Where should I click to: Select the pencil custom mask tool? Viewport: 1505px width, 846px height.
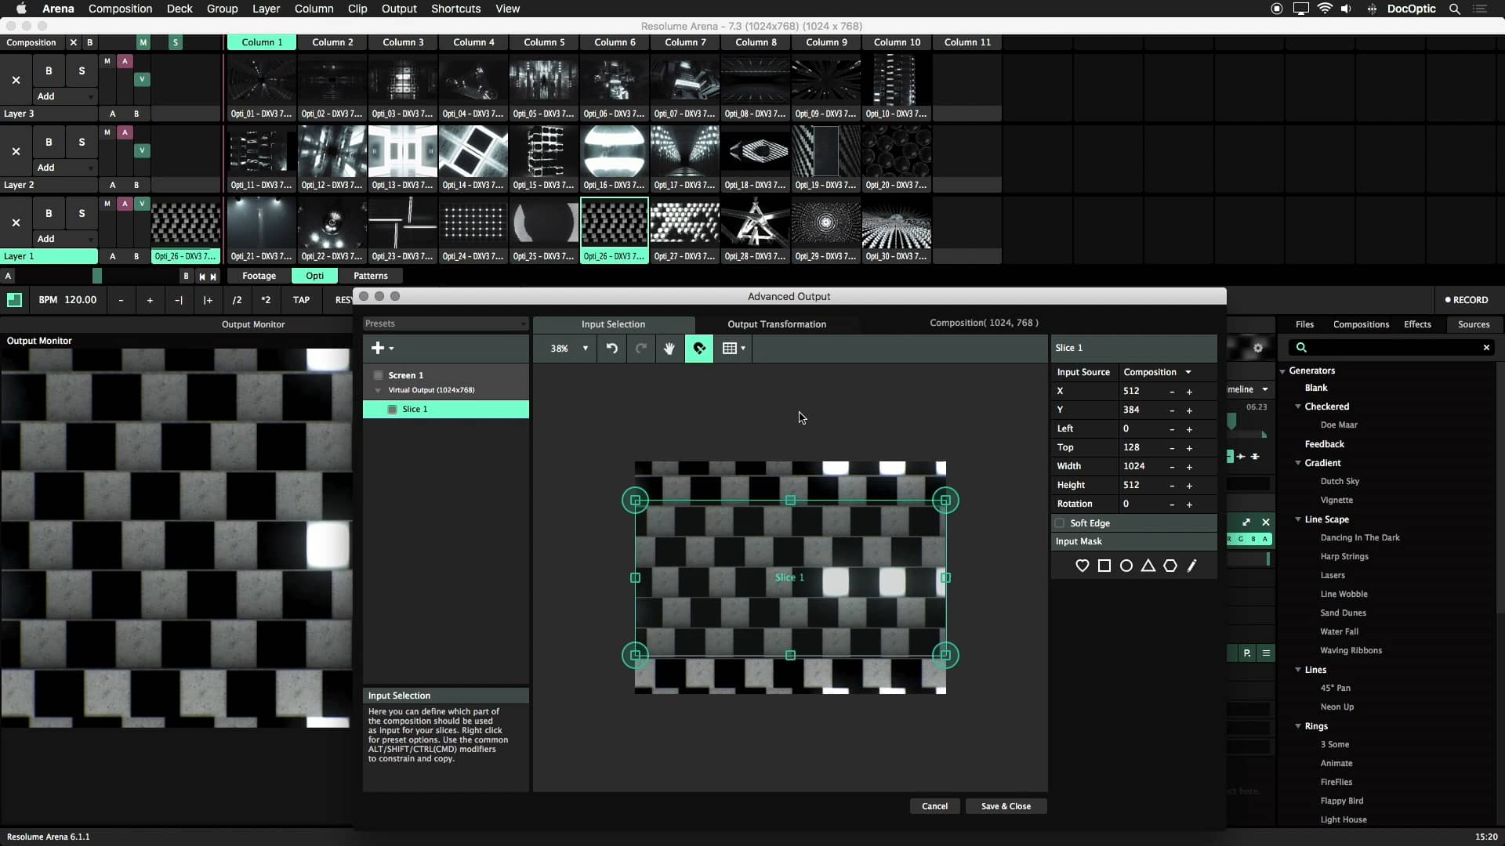coord(1192,566)
